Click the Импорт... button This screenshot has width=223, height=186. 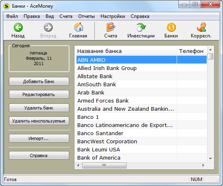click(39, 138)
